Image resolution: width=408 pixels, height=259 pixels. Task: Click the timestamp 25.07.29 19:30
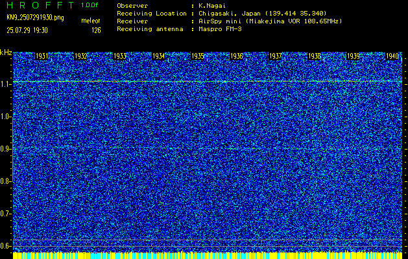coord(27,30)
